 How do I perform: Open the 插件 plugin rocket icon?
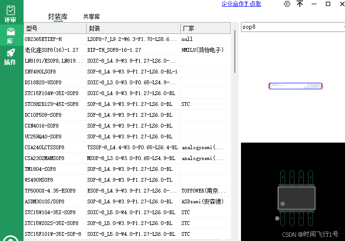(x=10, y=57)
